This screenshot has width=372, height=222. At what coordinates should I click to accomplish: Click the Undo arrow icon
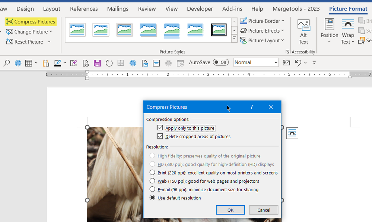click(298, 63)
